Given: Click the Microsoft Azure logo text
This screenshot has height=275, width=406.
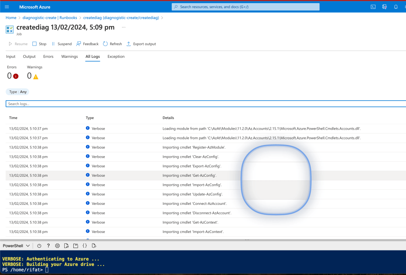Looking at the screenshot, I should (35, 7).
